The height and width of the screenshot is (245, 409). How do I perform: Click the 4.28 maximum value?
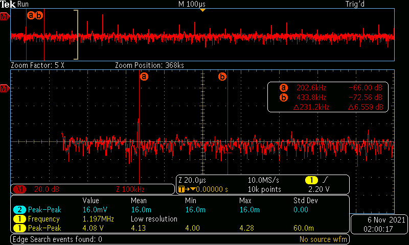pyautogui.click(x=247, y=228)
